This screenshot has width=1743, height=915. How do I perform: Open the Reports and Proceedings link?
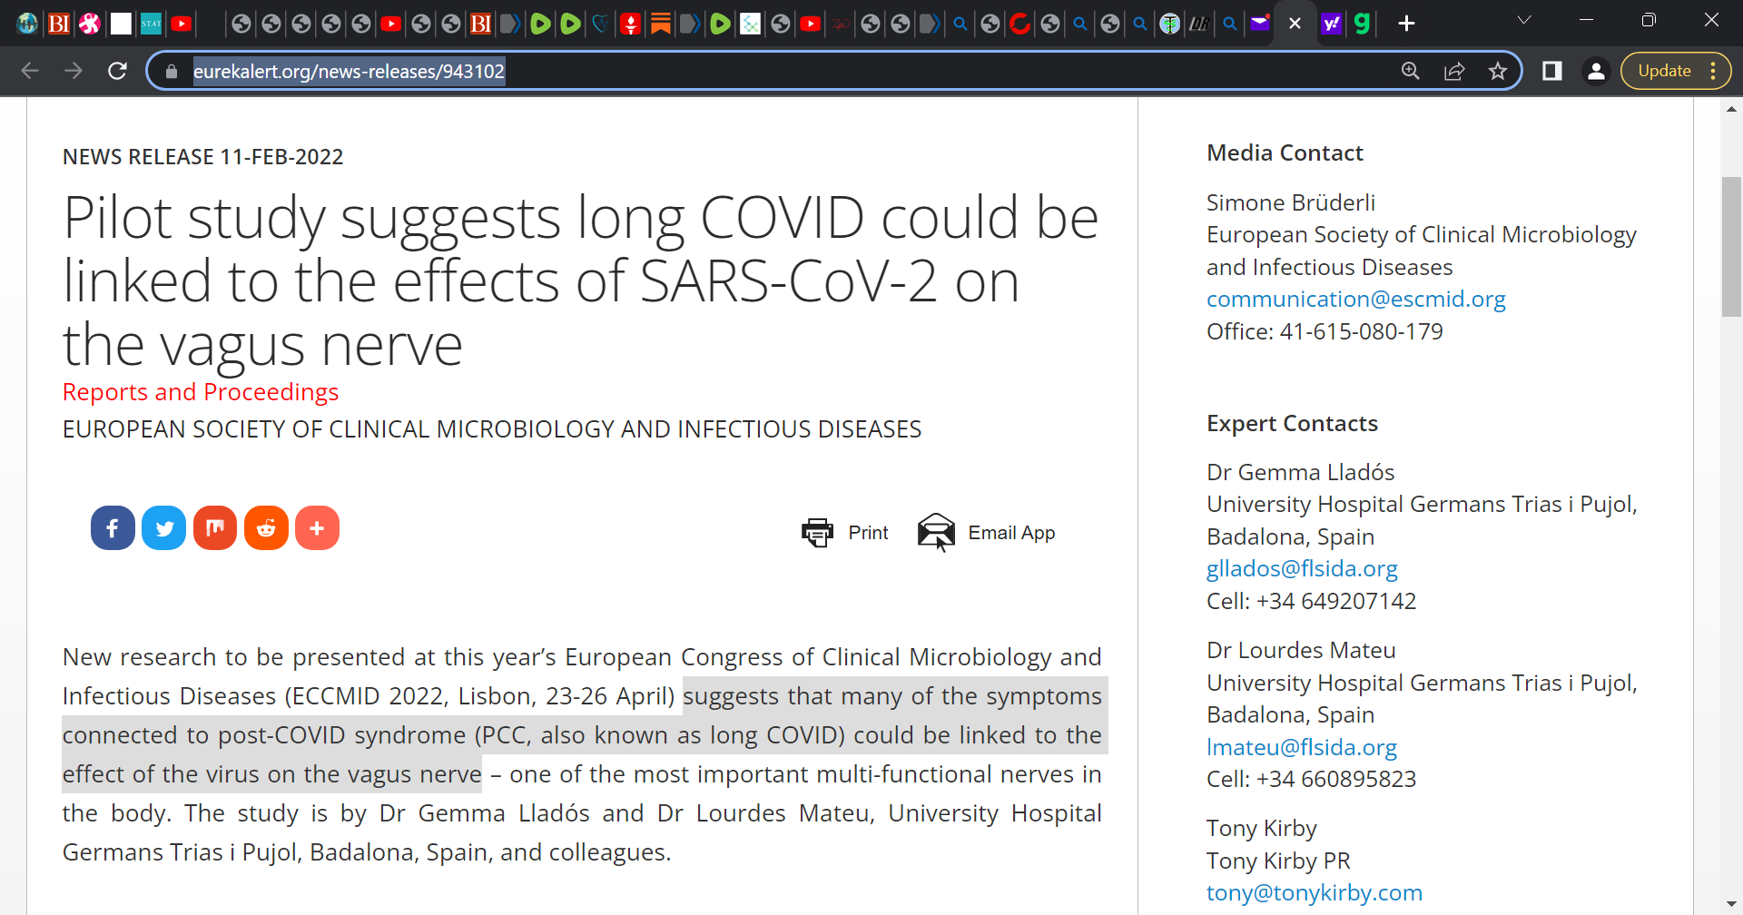[x=201, y=392]
